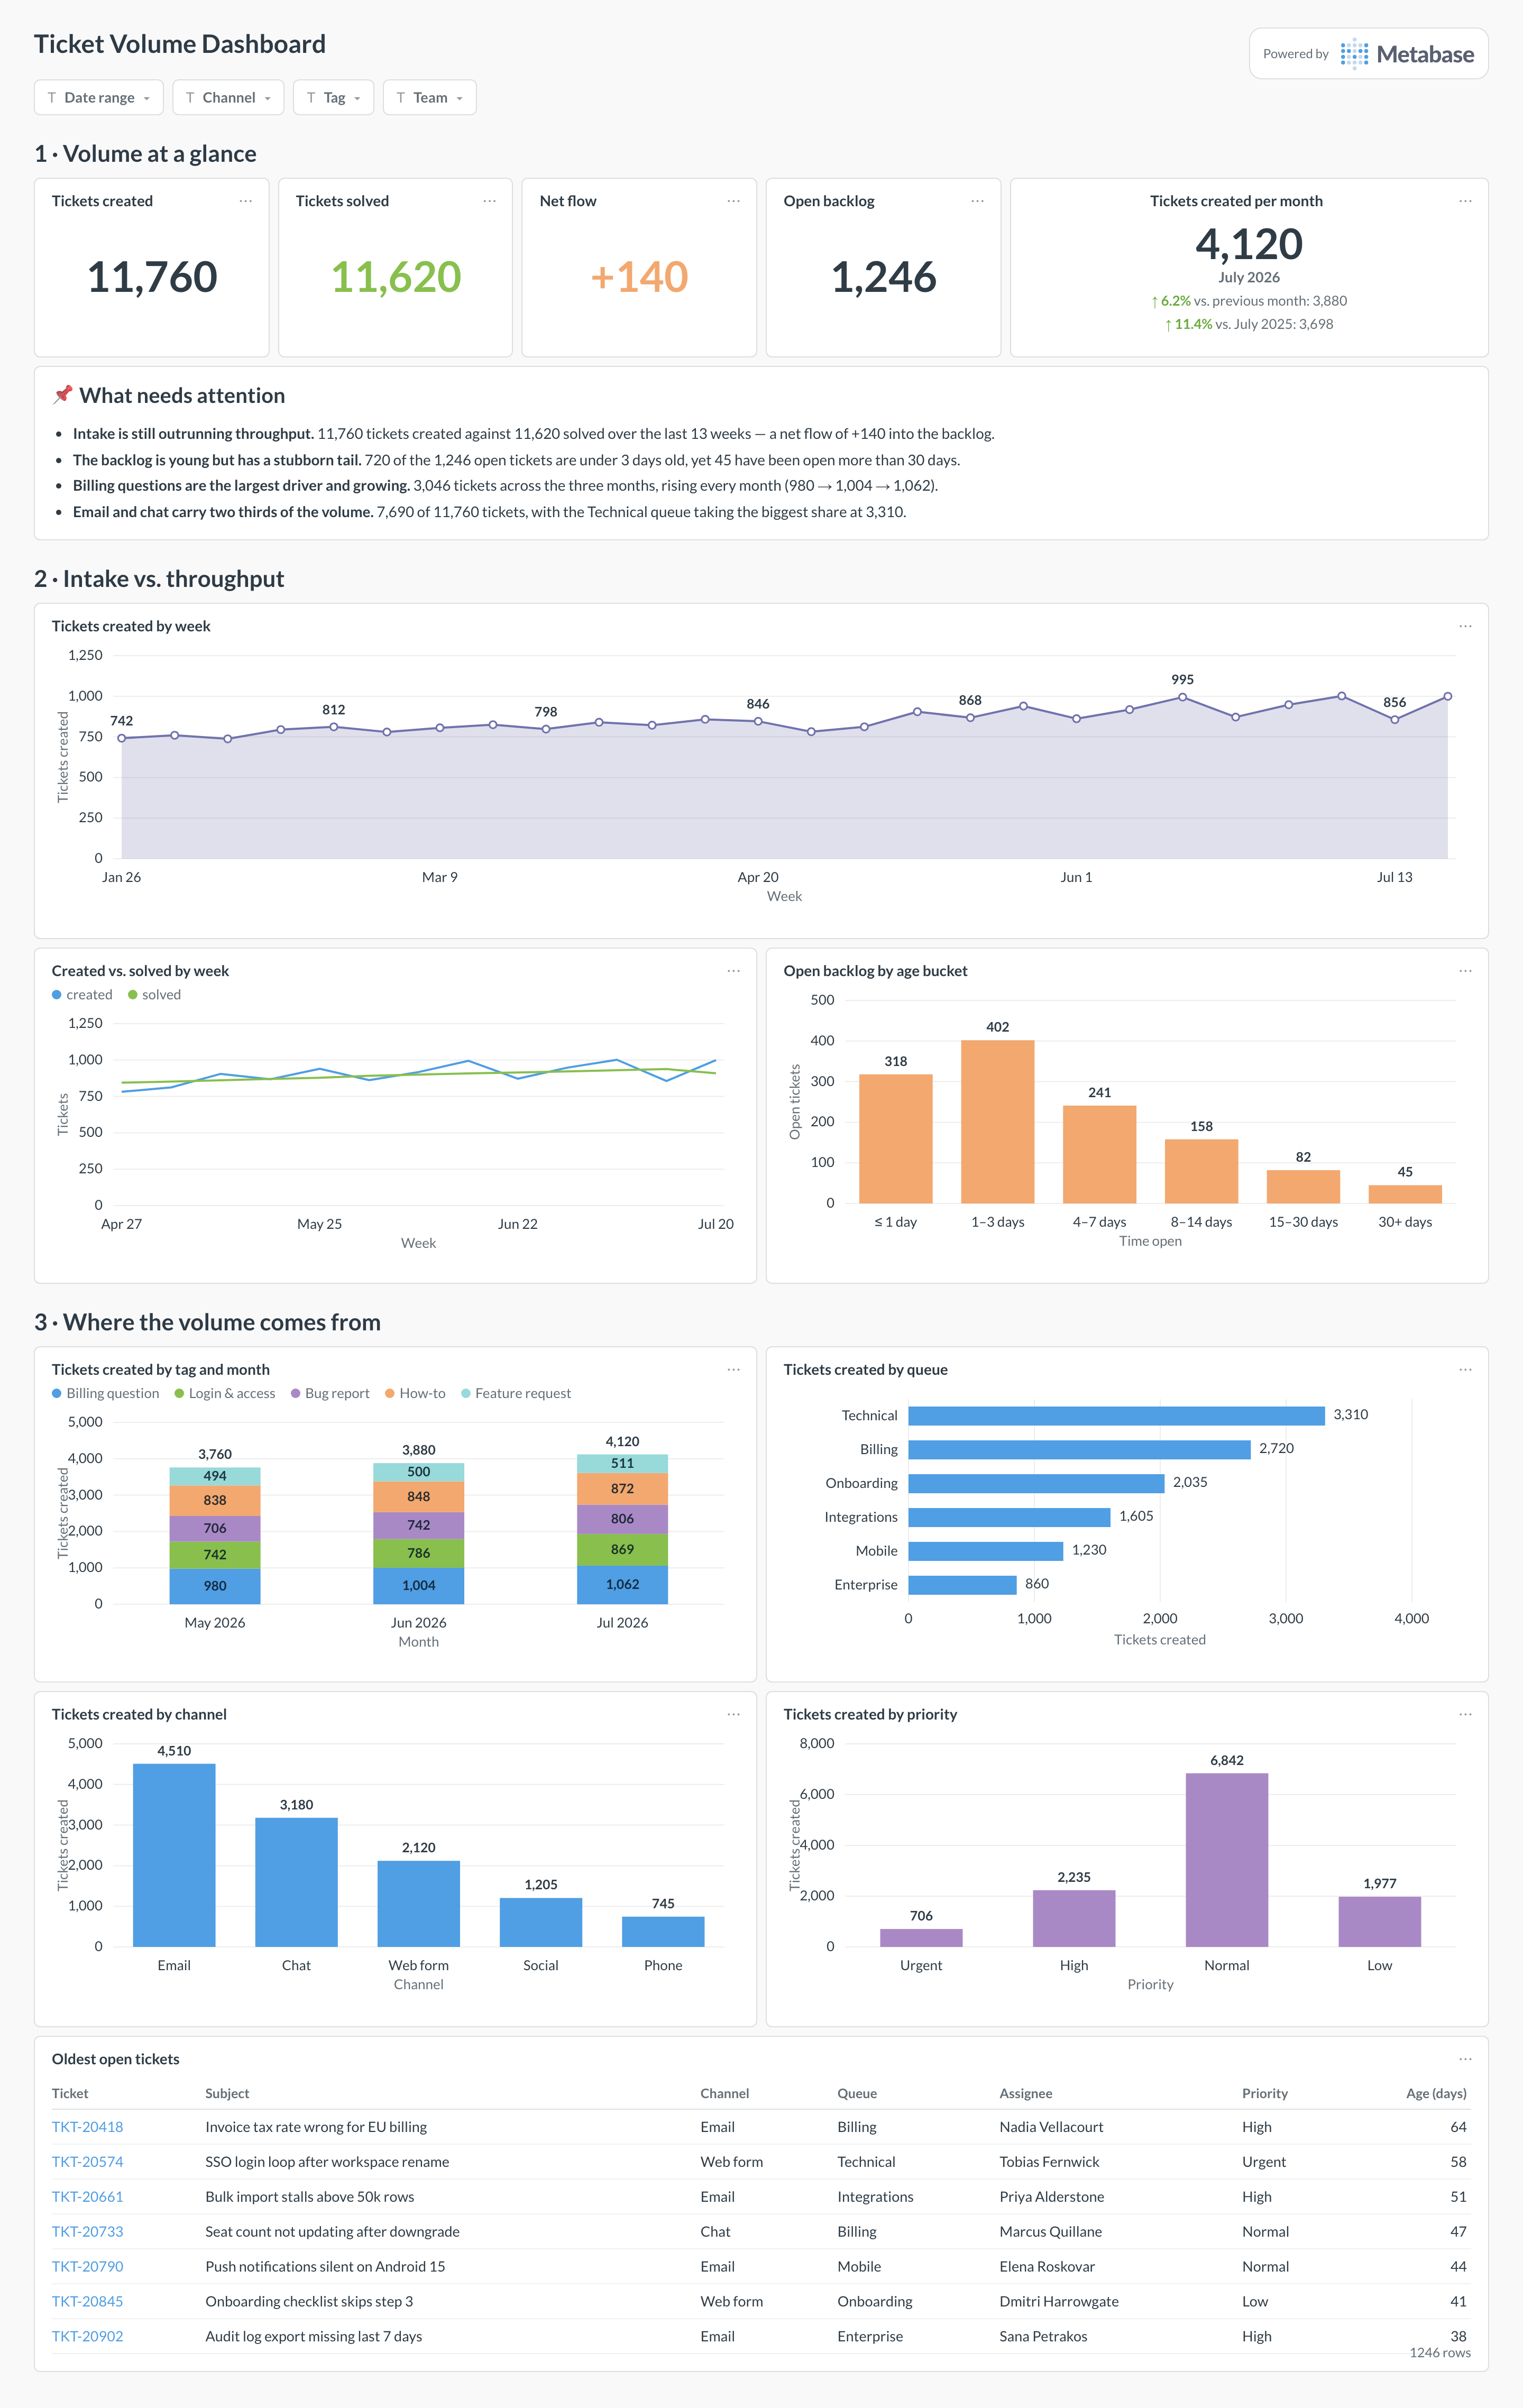Open the Tickets solved card ellipsis menu
Viewport: 1523px width, 2408px height.
tap(490, 201)
